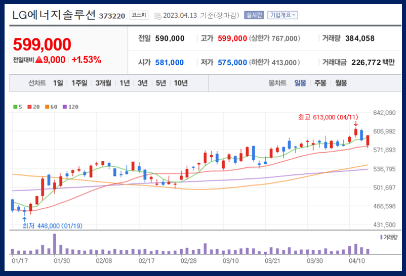Click the purple 거래량 legend marker

click(381, 237)
